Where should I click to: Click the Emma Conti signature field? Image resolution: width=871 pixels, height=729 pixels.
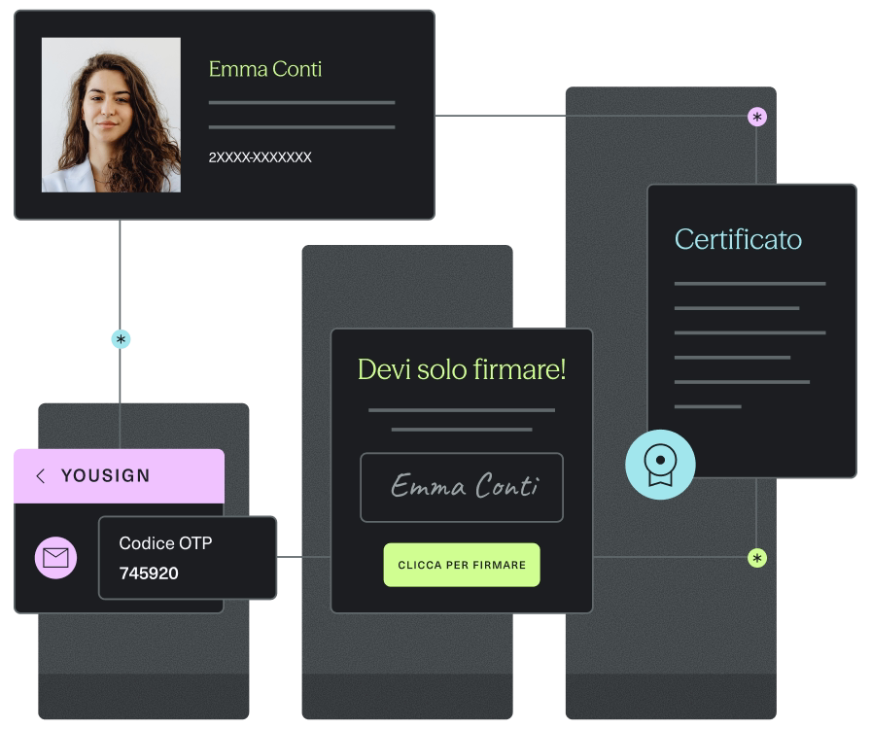pos(462,487)
